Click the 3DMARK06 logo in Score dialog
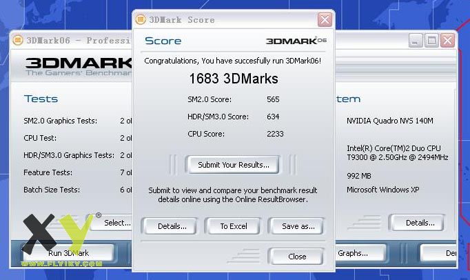 coord(296,41)
